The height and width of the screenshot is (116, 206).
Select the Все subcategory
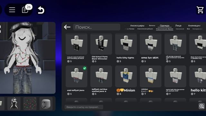click(x=188, y=29)
